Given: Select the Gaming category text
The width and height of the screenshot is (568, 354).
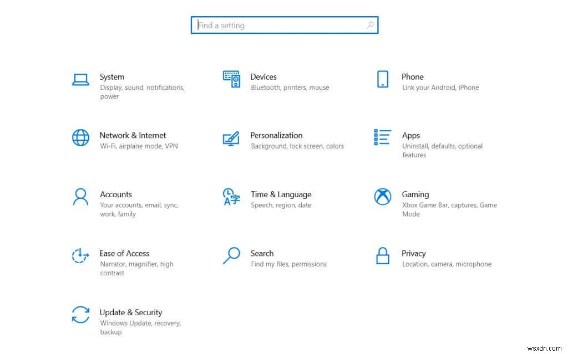Looking at the screenshot, I should 415,194.
